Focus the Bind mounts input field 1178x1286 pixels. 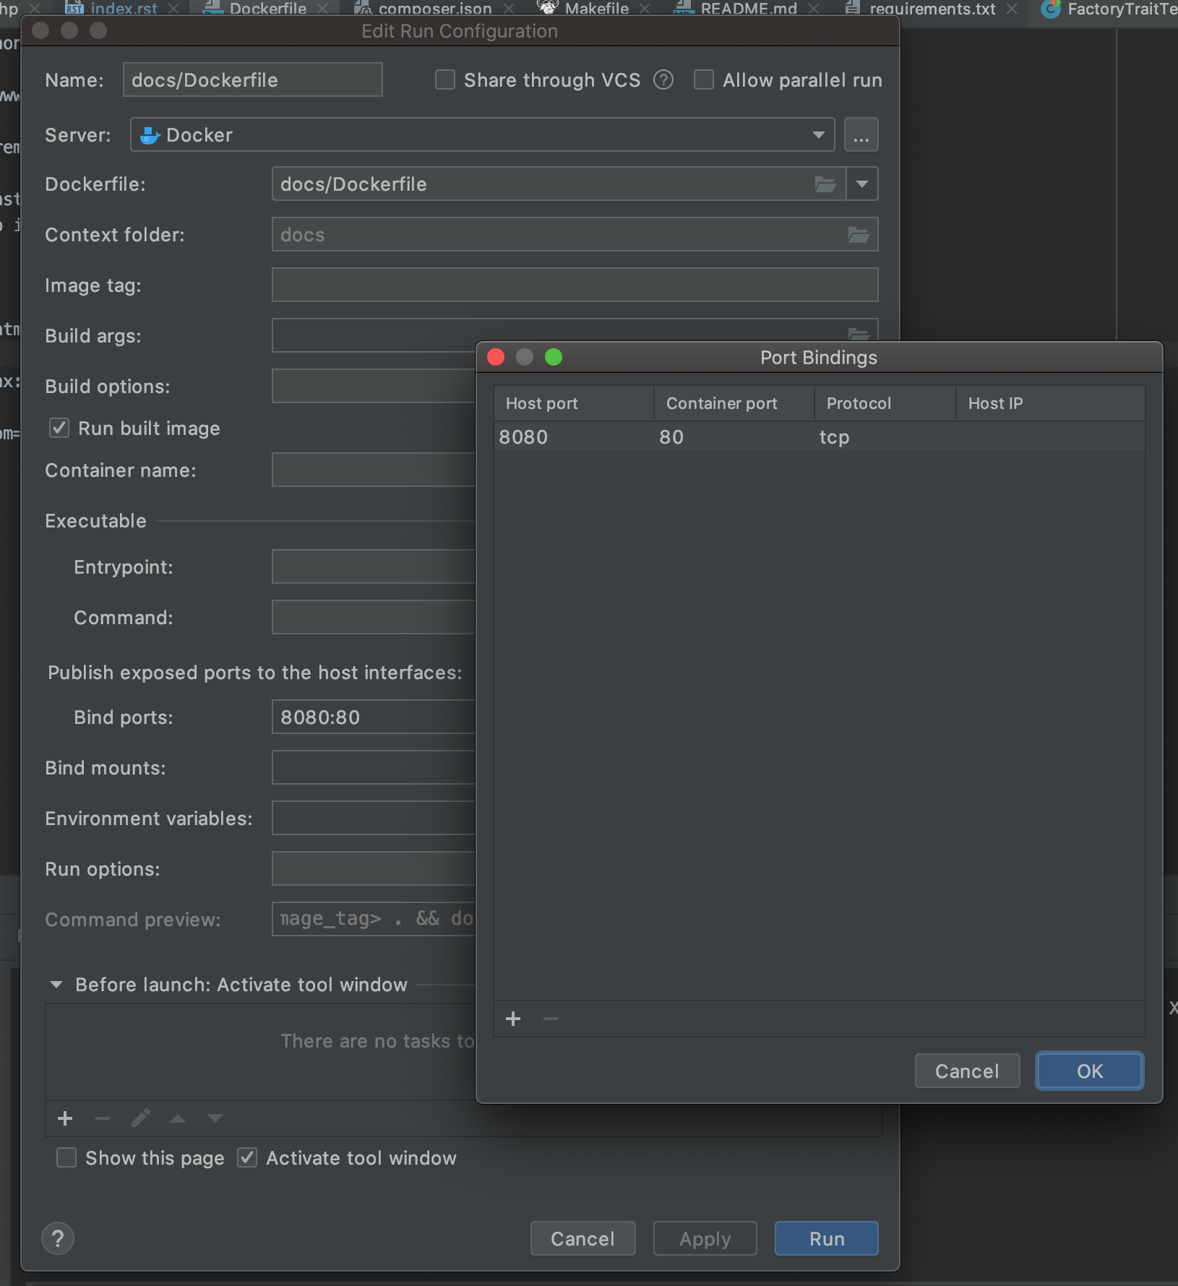point(373,767)
